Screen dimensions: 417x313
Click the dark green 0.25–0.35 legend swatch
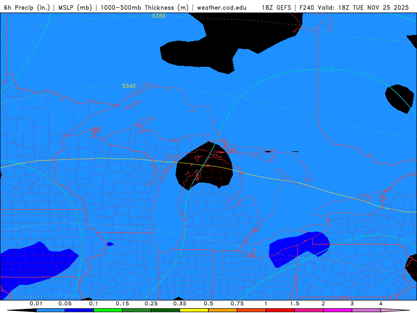tap(165, 310)
